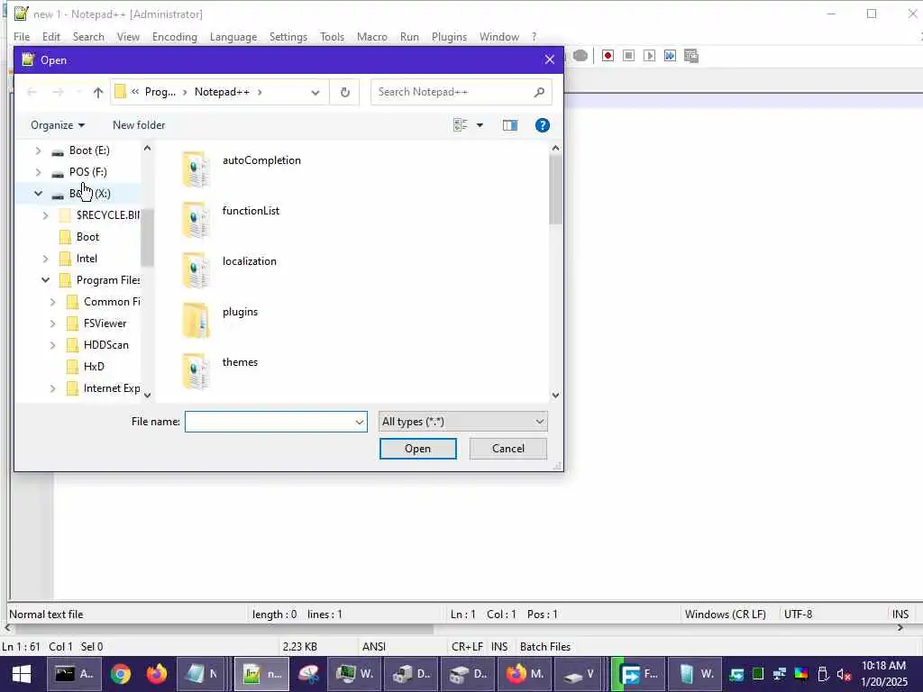Select the themes folder icon
The width and height of the screenshot is (923, 692).
tap(196, 371)
